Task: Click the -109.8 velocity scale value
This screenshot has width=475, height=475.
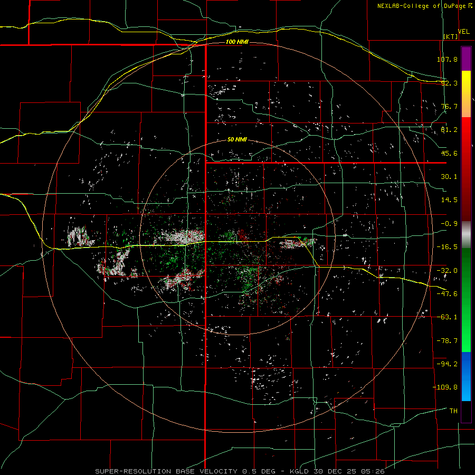Action: coord(445,387)
